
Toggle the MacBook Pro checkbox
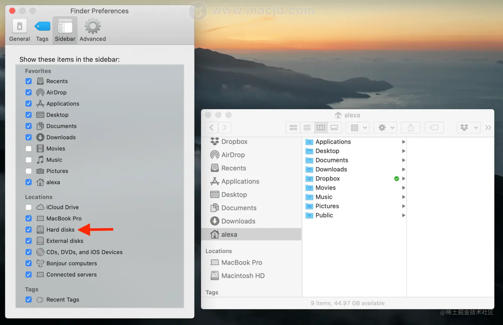pyautogui.click(x=29, y=219)
